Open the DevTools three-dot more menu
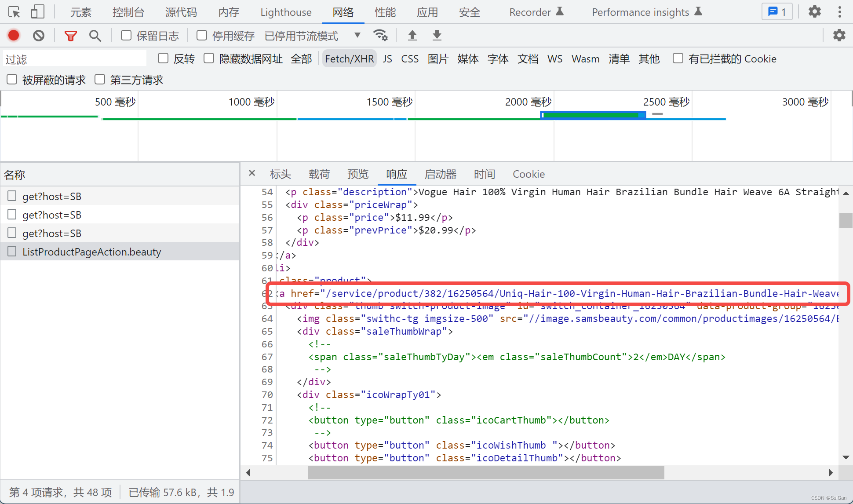 [839, 12]
